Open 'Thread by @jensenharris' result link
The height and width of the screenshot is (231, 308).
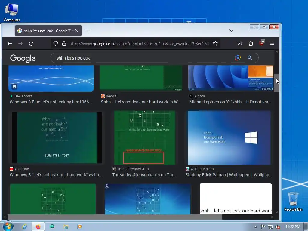(x=144, y=175)
